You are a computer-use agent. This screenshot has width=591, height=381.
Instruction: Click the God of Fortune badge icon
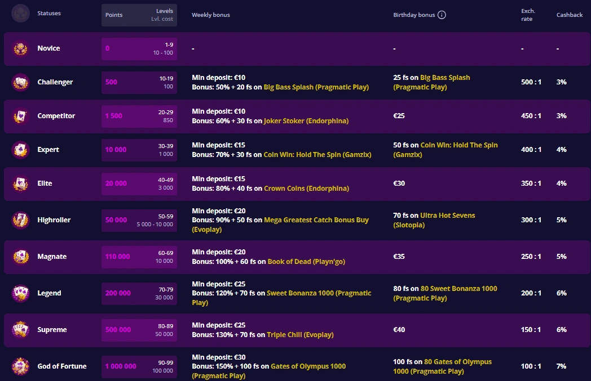pyautogui.click(x=21, y=366)
